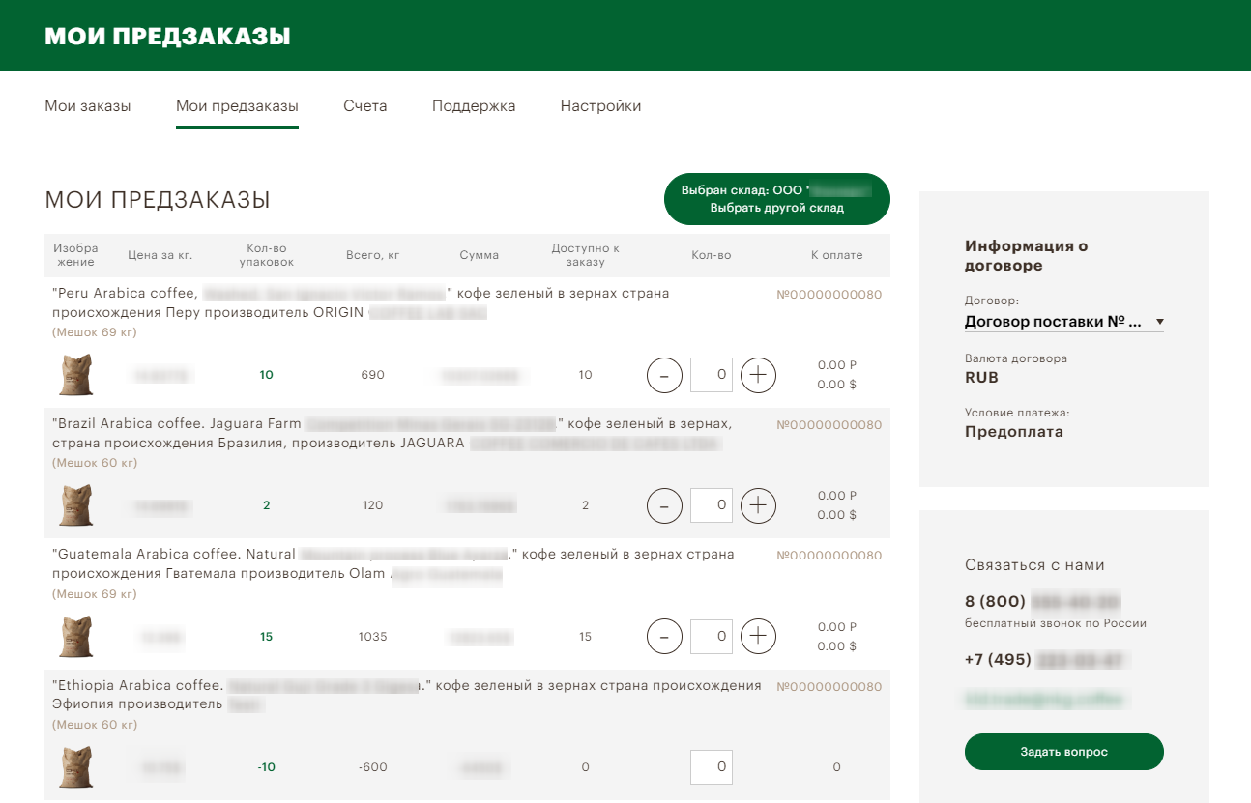This screenshot has height=803, width=1251.
Task: Click plus button for Brazil Arabica coffee
Action: click(x=758, y=505)
